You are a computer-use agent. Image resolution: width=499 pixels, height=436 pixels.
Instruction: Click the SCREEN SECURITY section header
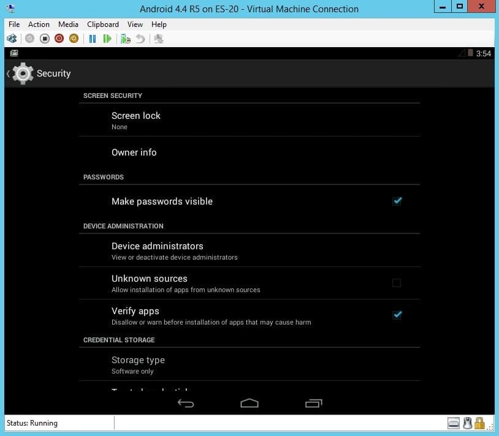pyautogui.click(x=113, y=96)
